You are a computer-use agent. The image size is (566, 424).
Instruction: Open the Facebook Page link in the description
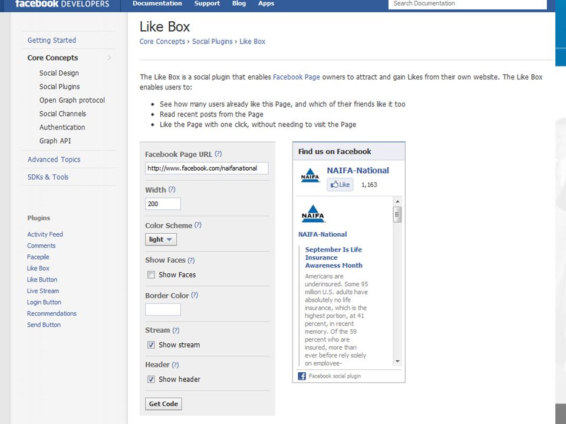point(297,77)
